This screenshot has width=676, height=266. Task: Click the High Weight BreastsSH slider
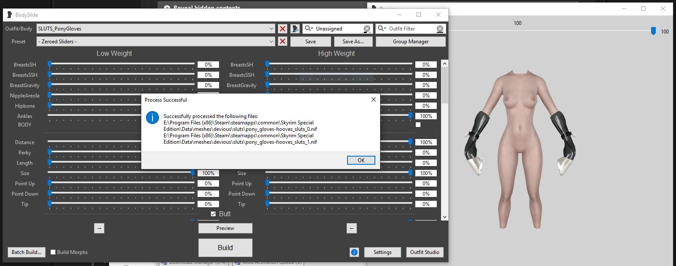coord(339,64)
